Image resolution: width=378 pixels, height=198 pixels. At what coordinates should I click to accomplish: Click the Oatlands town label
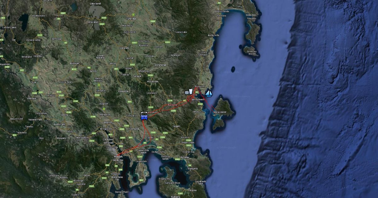pyautogui.click(x=124, y=48)
